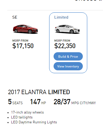
Task: Click the bullet beside LED taillights
Action: [8, 118]
